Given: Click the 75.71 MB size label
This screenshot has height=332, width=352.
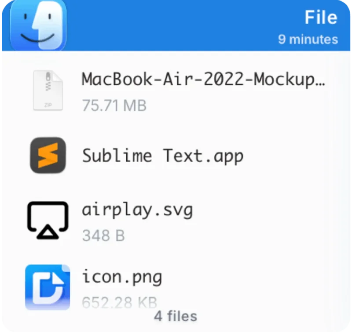Looking at the screenshot, I should point(114,105).
